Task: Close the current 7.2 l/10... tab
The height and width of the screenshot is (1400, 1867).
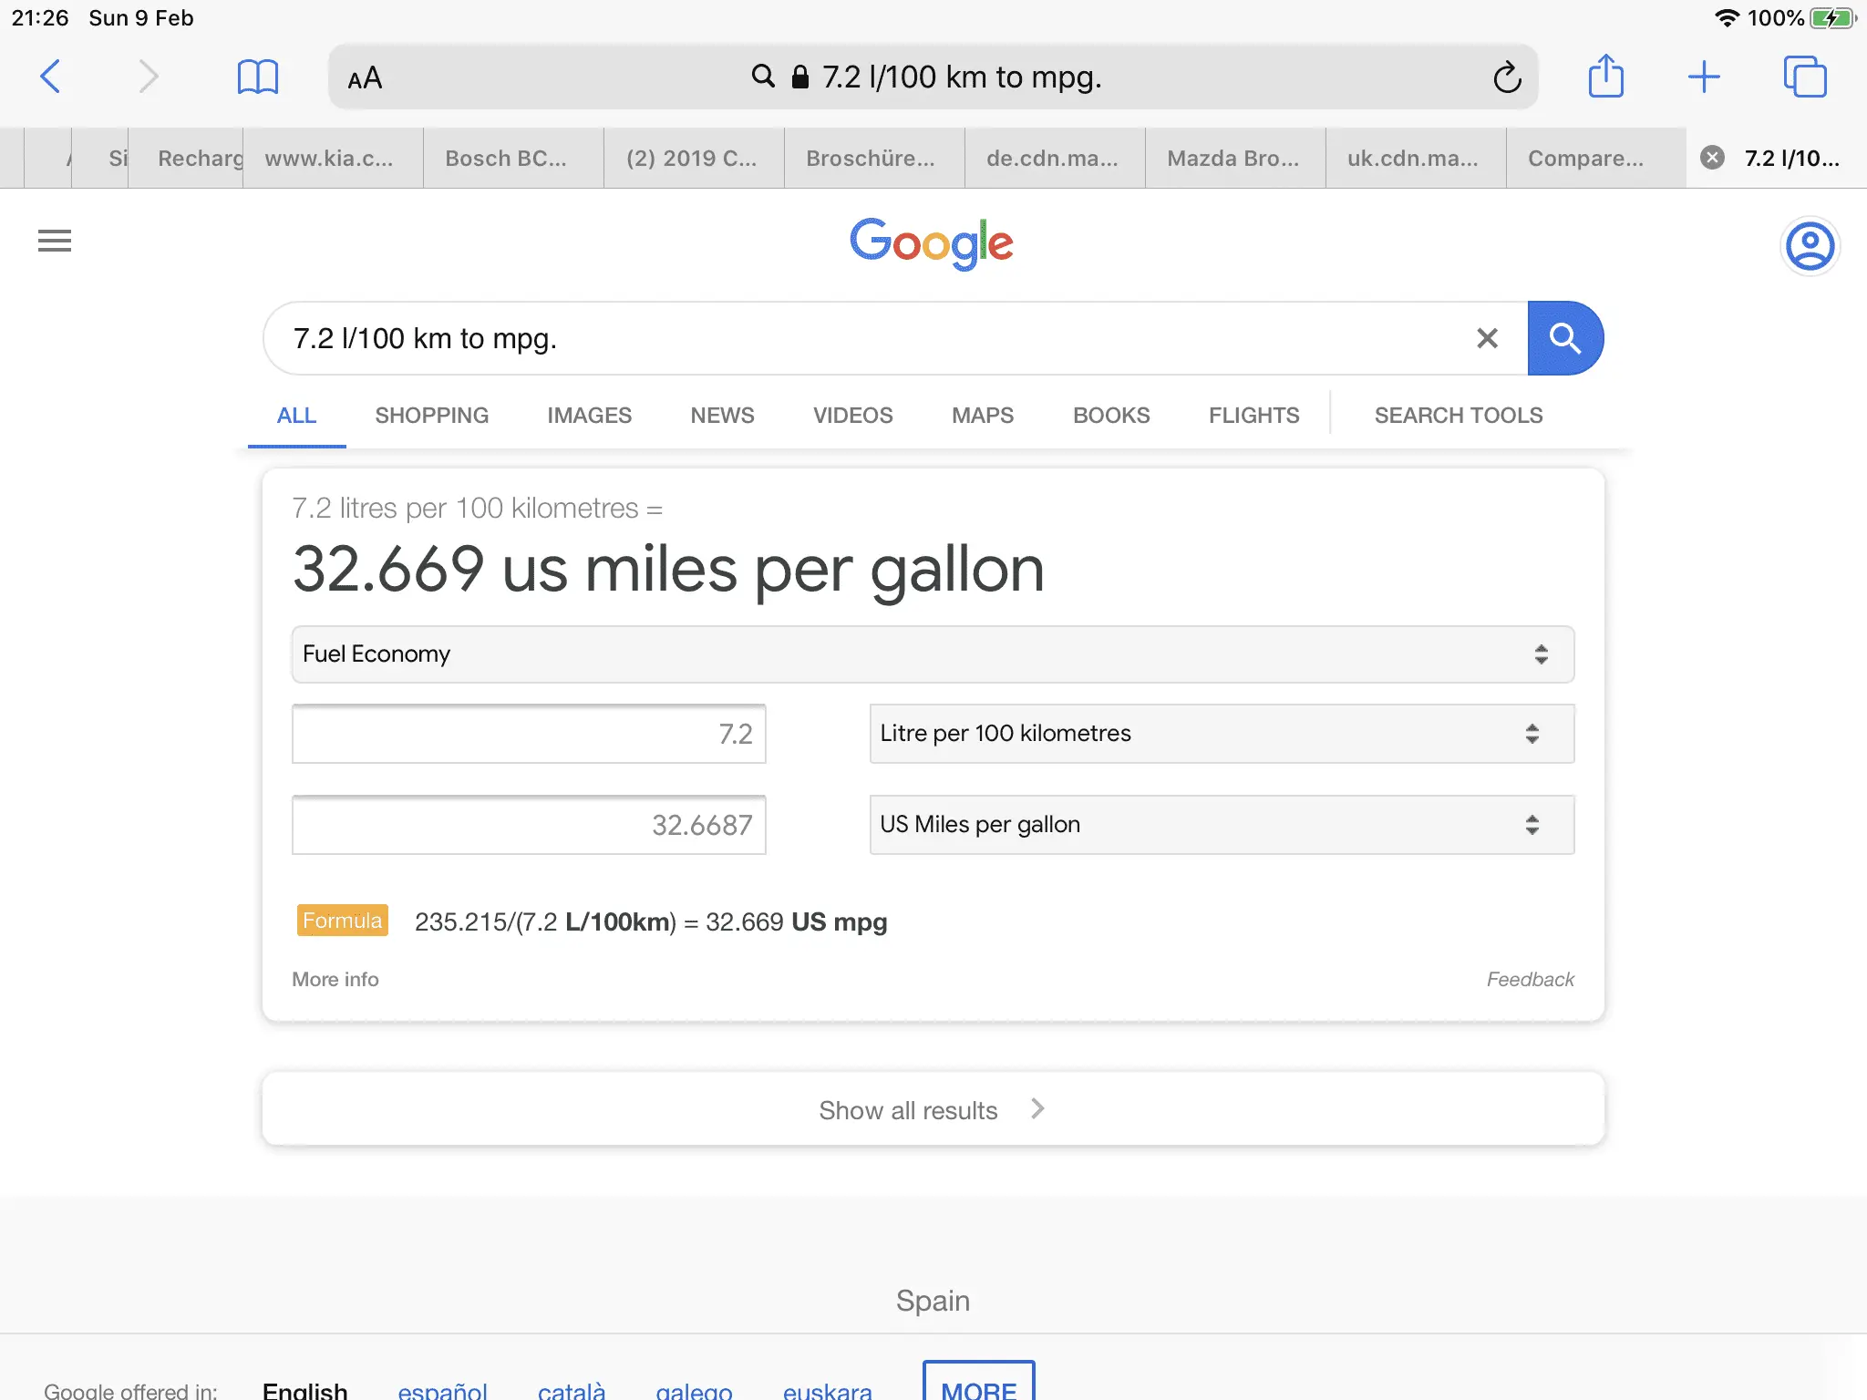Action: (1713, 158)
